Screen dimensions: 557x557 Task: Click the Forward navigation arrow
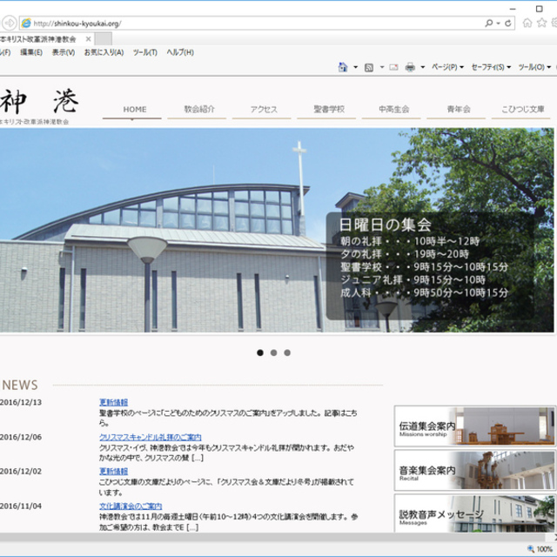(x=8, y=23)
